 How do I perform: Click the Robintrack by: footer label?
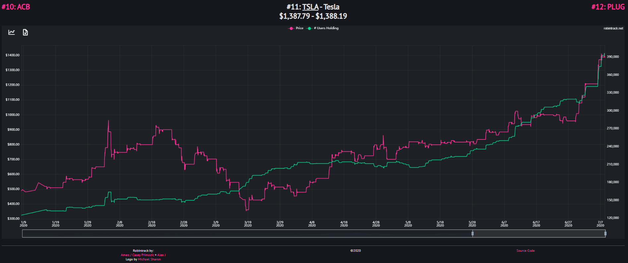coord(143,251)
